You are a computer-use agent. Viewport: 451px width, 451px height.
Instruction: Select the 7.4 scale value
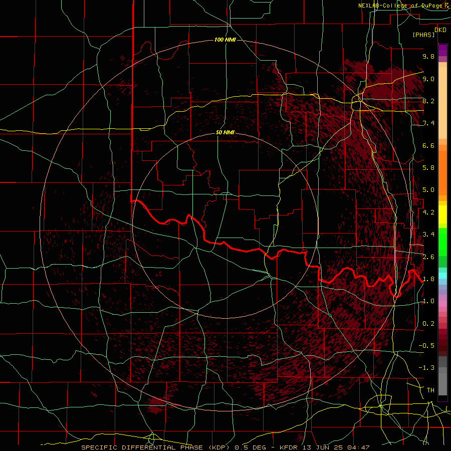click(x=428, y=123)
